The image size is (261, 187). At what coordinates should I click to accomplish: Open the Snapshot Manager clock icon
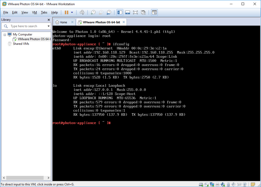(109, 12)
